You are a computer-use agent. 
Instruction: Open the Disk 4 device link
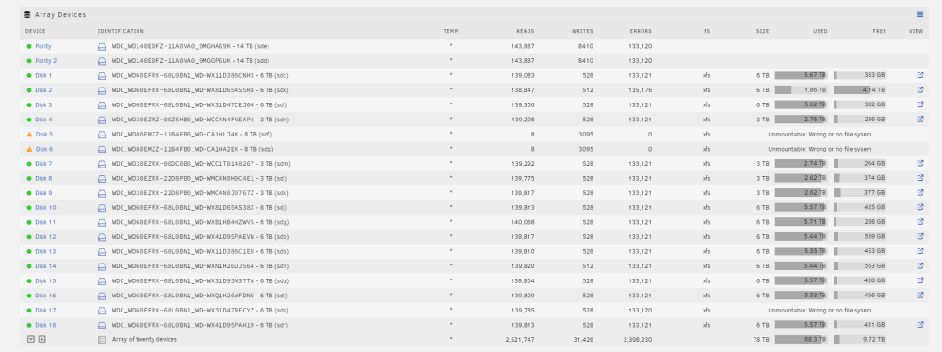pos(43,120)
